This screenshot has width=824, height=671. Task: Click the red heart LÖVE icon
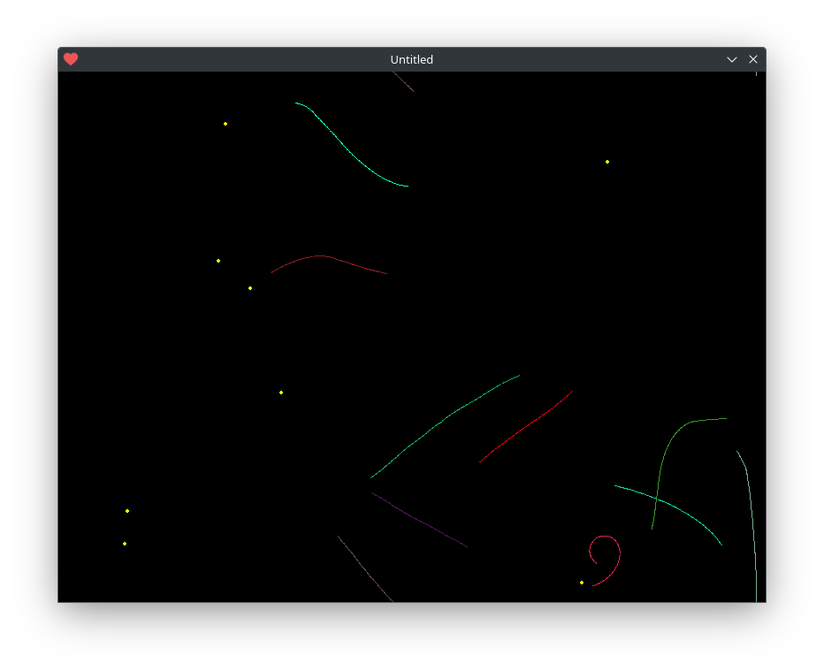click(x=71, y=59)
